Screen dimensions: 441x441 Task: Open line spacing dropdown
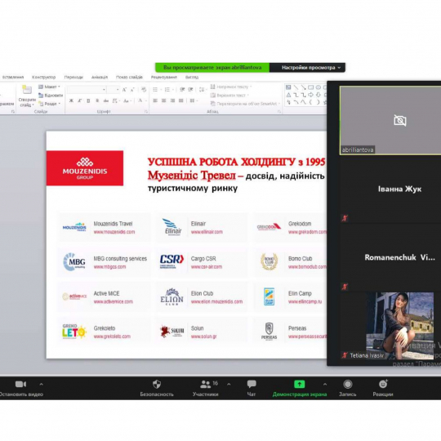203,90
